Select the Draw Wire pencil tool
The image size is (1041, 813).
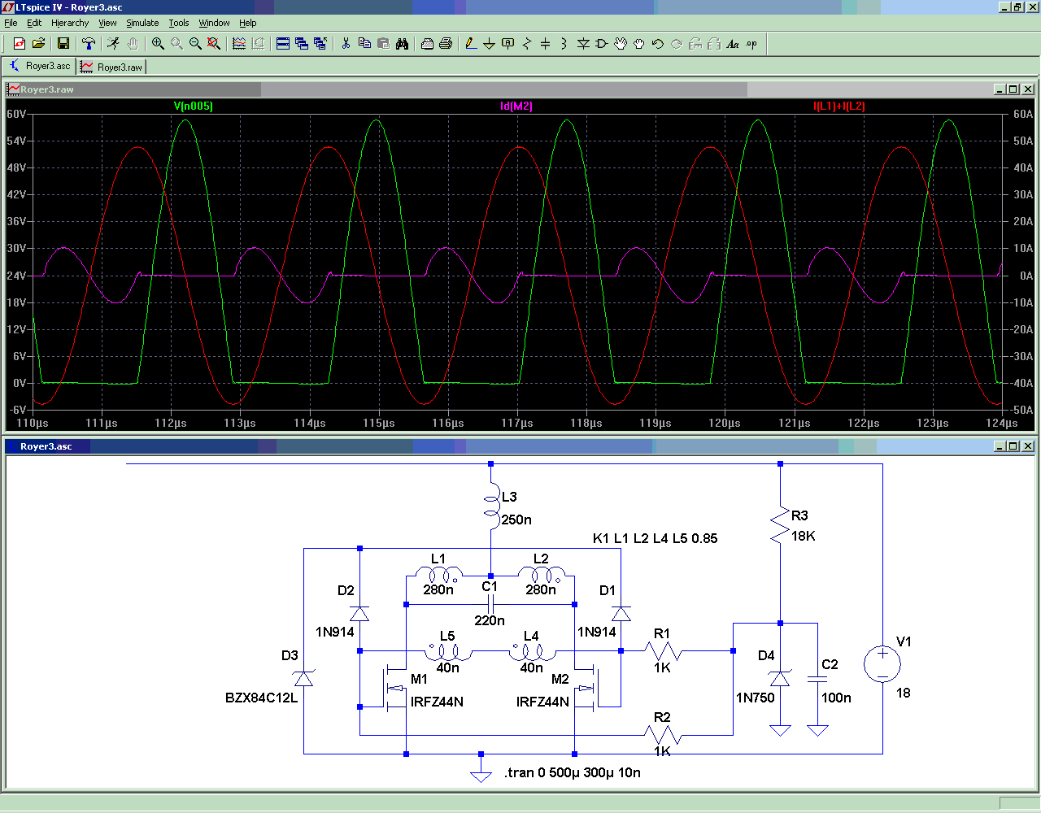470,44
